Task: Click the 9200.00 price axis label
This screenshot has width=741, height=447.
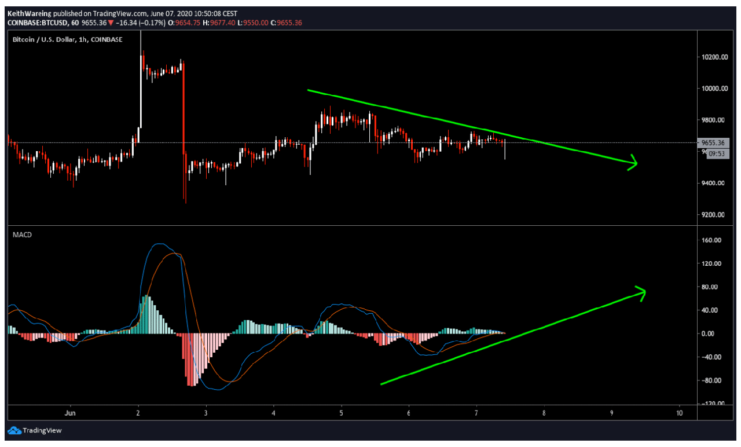Action: (x=712, y=215)
